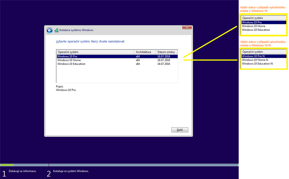Click the Operační systém column header in dialog
This screenshot has width=289, height=179.
pyautogui.click(x=95, y=52)
